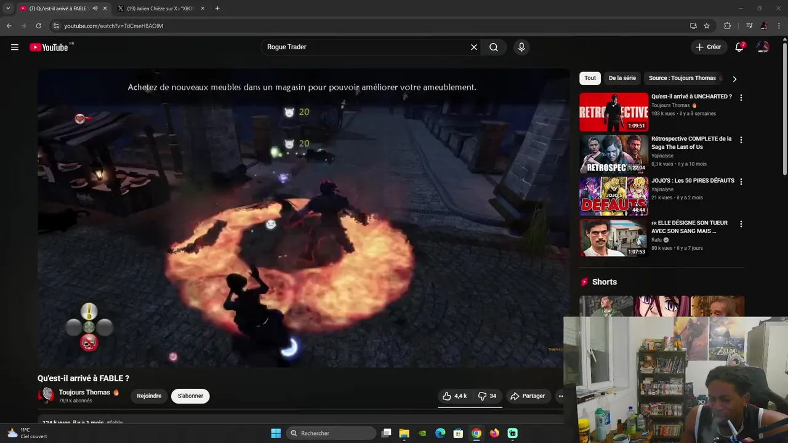
Task: Click the S'abonner button
Action: click(190, 396)
